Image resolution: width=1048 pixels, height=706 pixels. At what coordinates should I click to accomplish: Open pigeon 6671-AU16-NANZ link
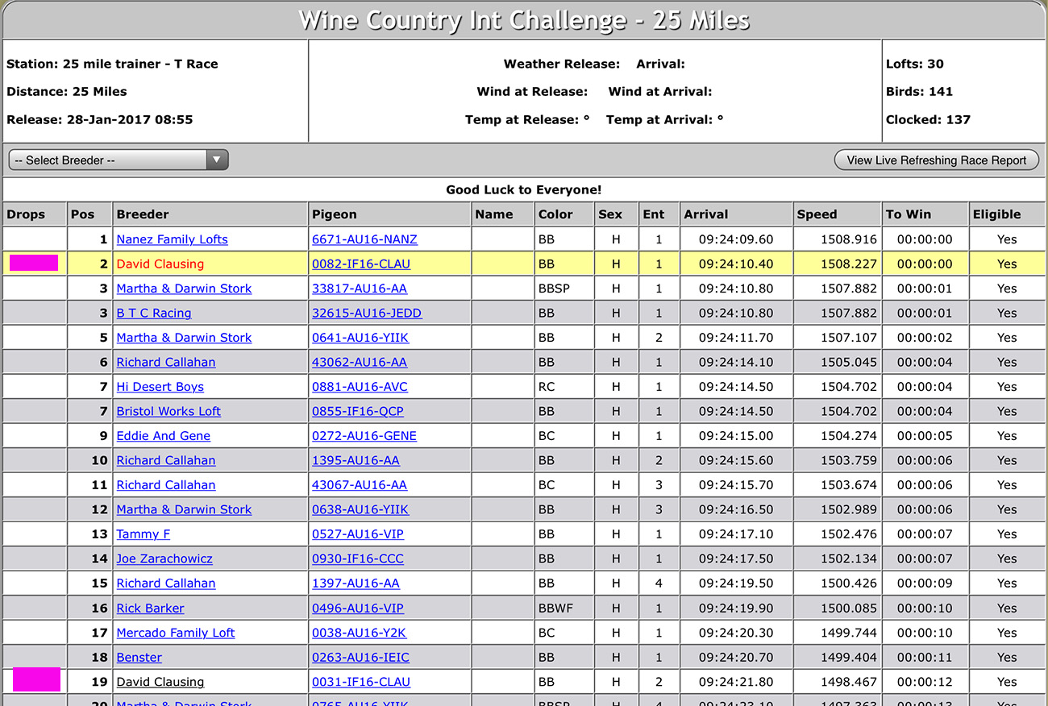(364, 239)
